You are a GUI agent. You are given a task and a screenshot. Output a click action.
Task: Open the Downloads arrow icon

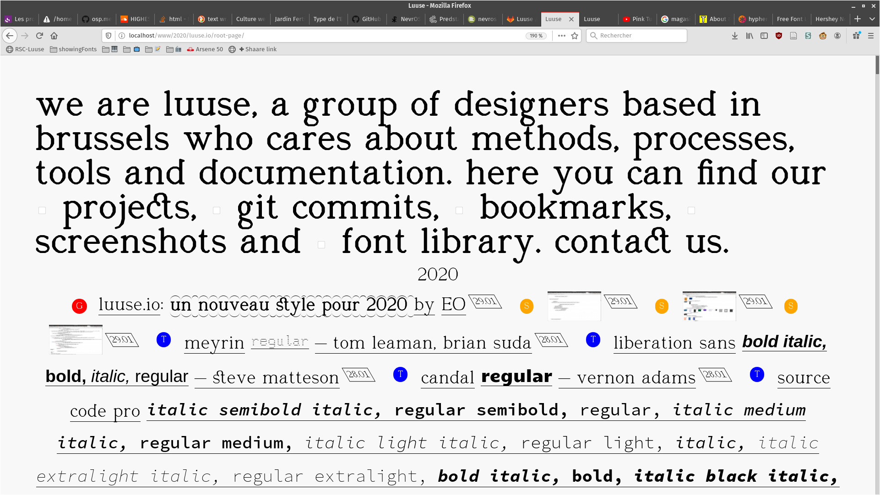(735, 36)
